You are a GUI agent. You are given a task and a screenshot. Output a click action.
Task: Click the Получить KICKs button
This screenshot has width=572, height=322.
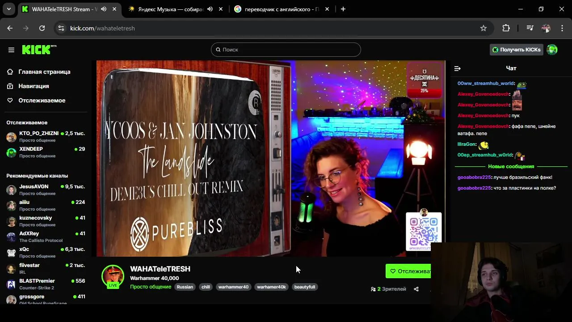pos(517,50)
